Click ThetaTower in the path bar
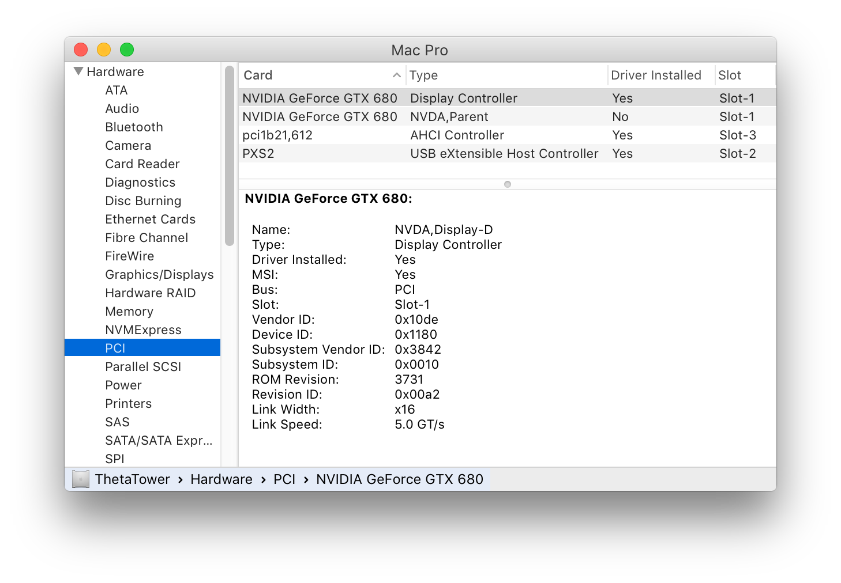 (133, 479)
